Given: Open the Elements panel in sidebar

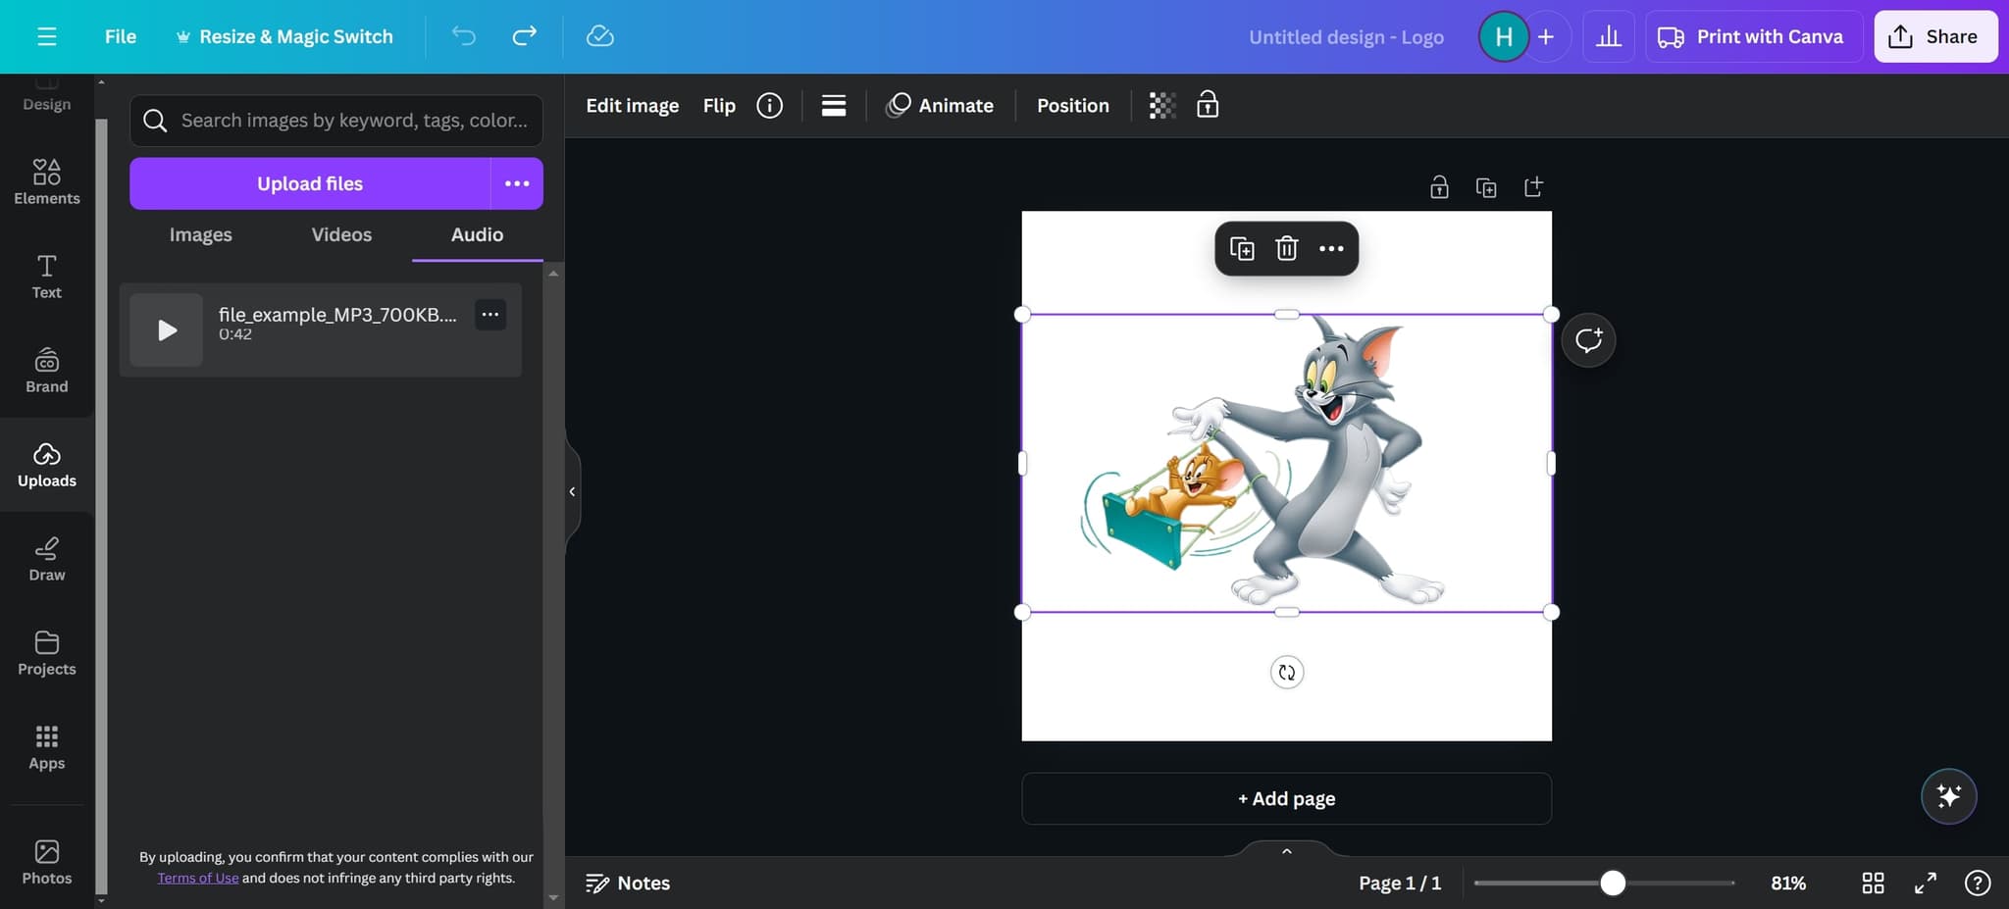Looking at the screenshot, I should [46, 182].
